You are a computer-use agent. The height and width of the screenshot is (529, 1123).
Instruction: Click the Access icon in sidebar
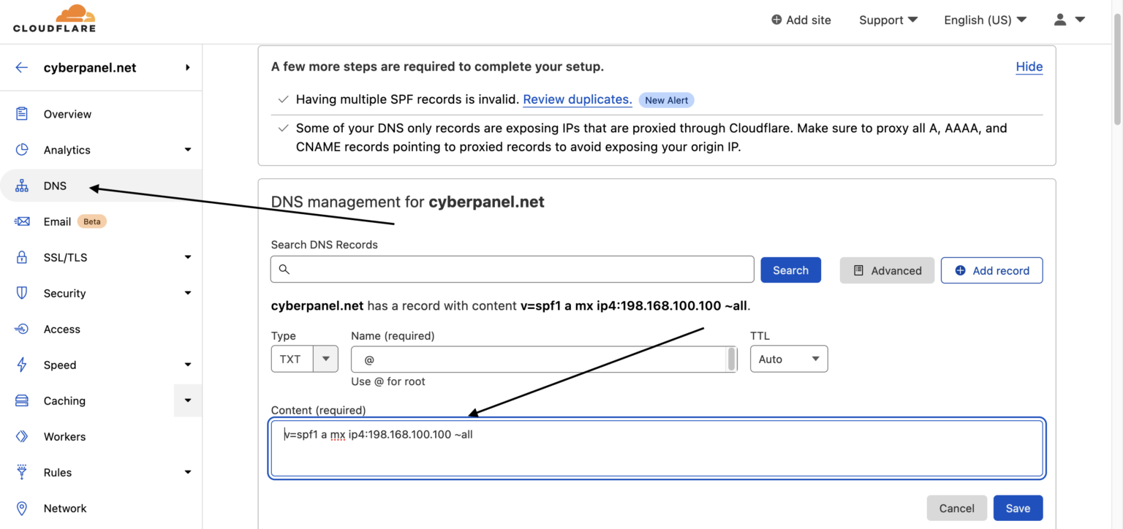pyautogui.click(x=22, y=329)
